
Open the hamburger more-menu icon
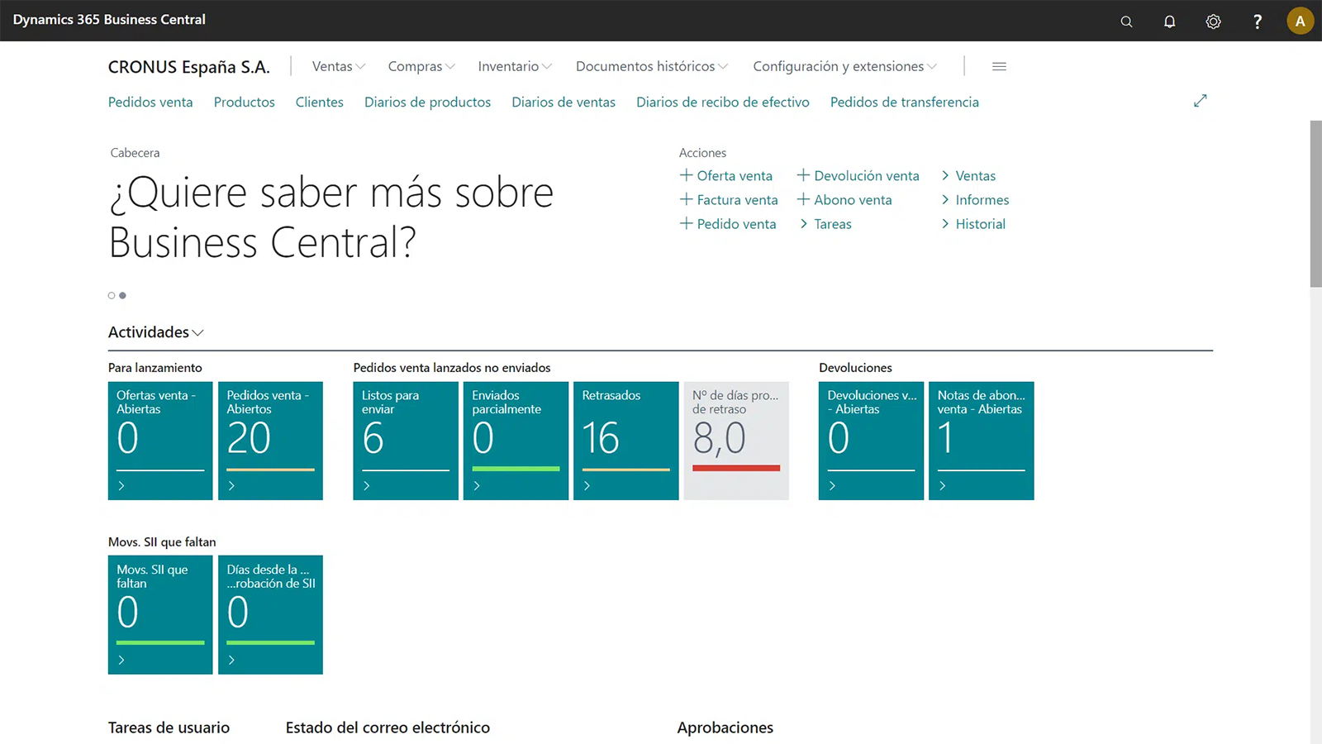[999, 66]
